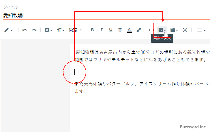Screen dimensions: 210x132
Task: Open the font type dropdown
Action: (x=48, y=30)
